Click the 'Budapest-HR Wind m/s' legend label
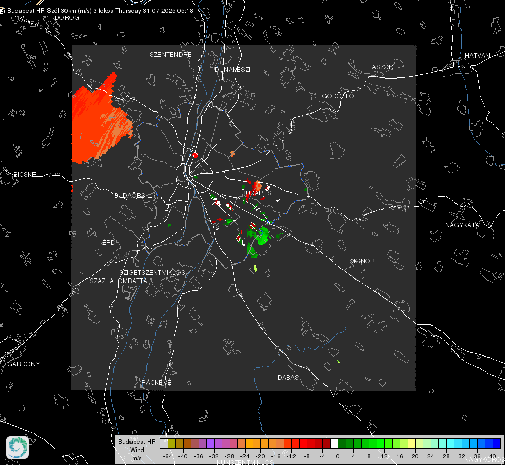 coord(137,450)
